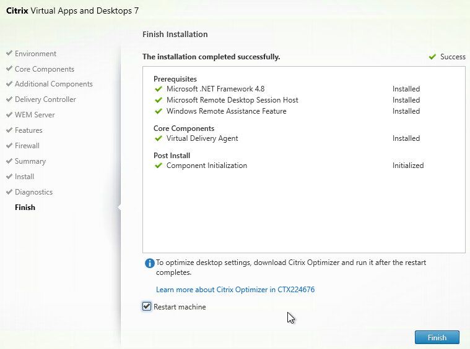Open the Delivery Controller step
Screen dimensions: 470x349
pos(45,99)
